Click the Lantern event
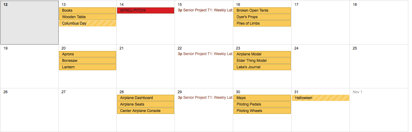Image resolution: width=412 pixels, height=132 pixels. click(87, 67)
